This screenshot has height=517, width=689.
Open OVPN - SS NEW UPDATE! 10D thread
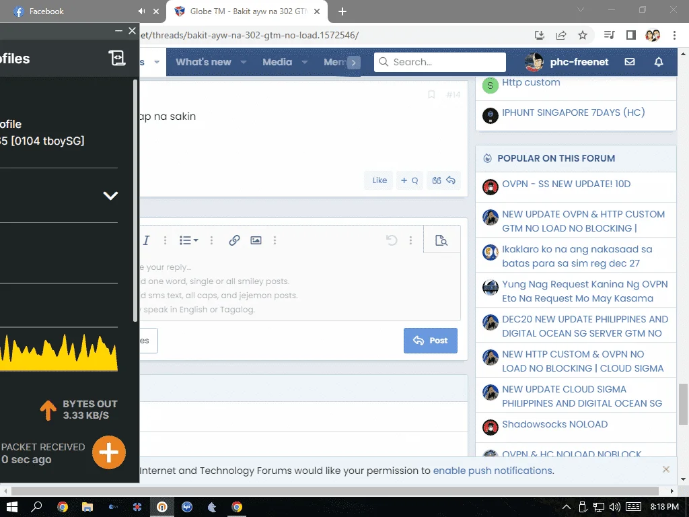(x=567, y=184)
